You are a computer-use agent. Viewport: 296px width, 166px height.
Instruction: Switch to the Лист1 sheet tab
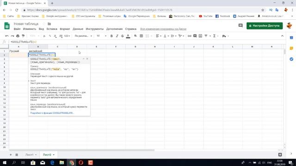30,155
